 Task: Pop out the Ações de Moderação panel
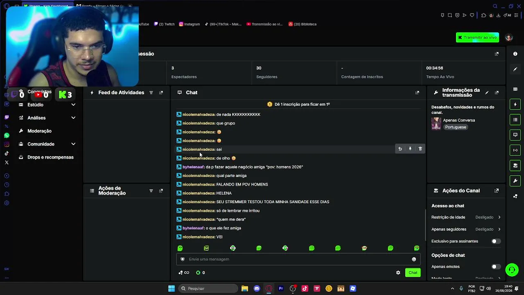[x=161, y=191]
